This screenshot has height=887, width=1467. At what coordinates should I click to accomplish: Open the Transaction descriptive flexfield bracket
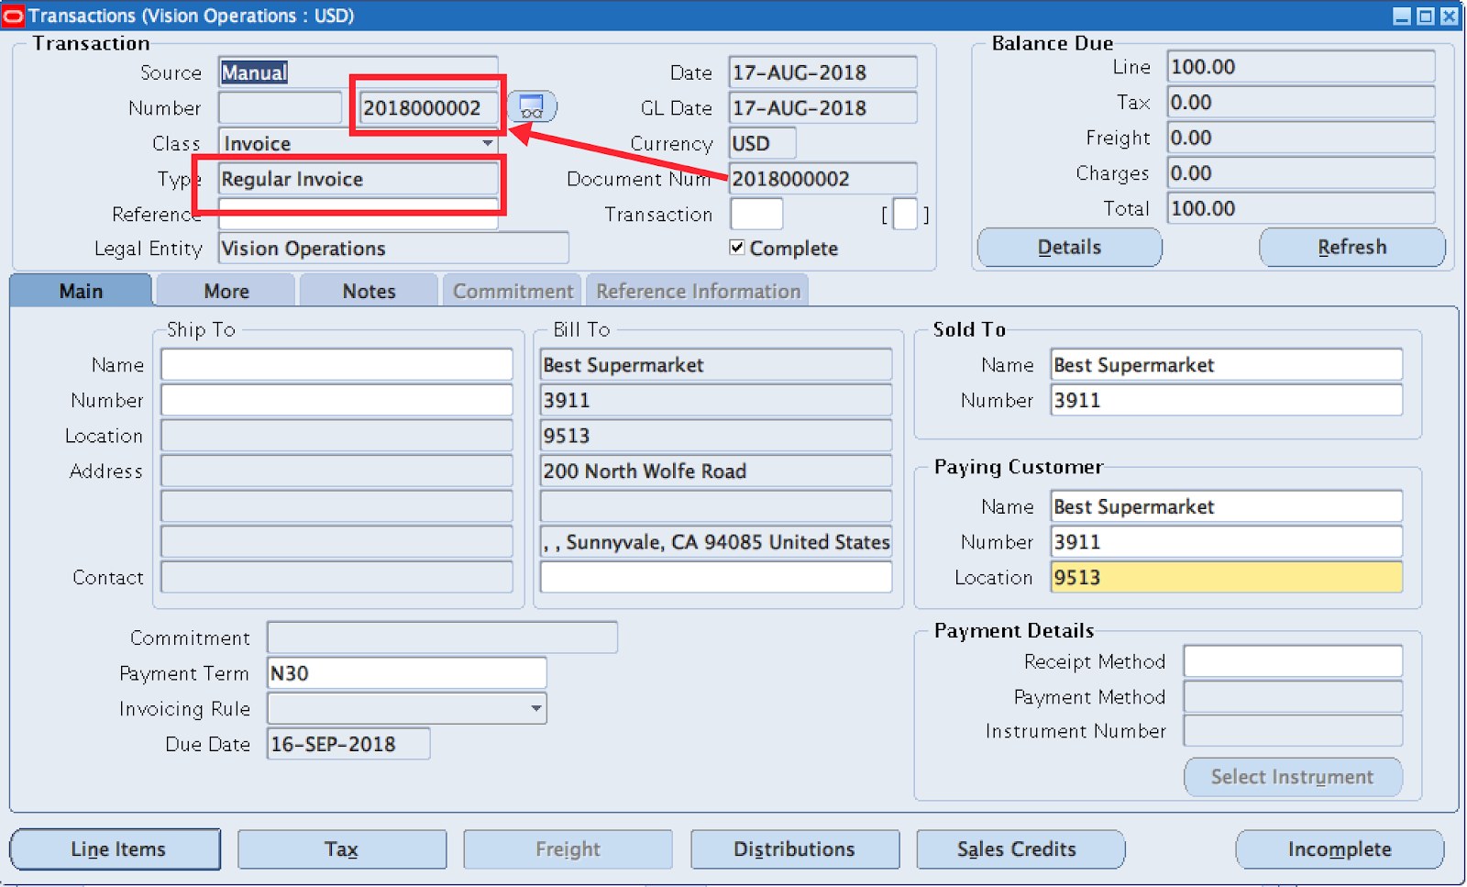(x=905, y=214)
